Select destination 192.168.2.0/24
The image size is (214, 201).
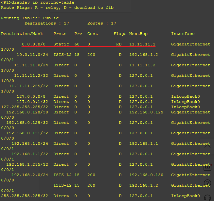coord(30,175)
